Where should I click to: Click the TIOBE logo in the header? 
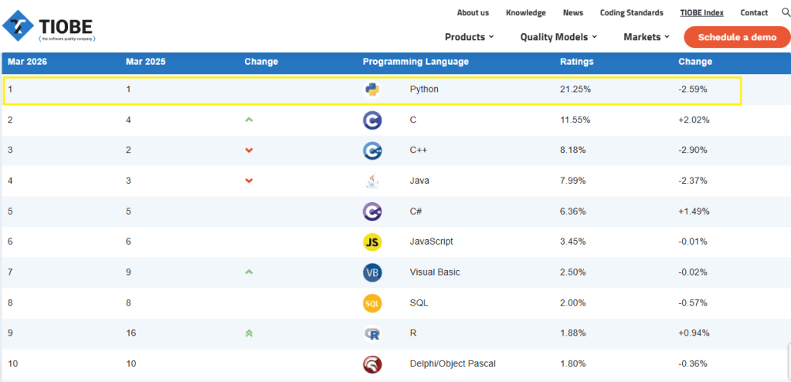pyautogui.click(x=49, y=25)
